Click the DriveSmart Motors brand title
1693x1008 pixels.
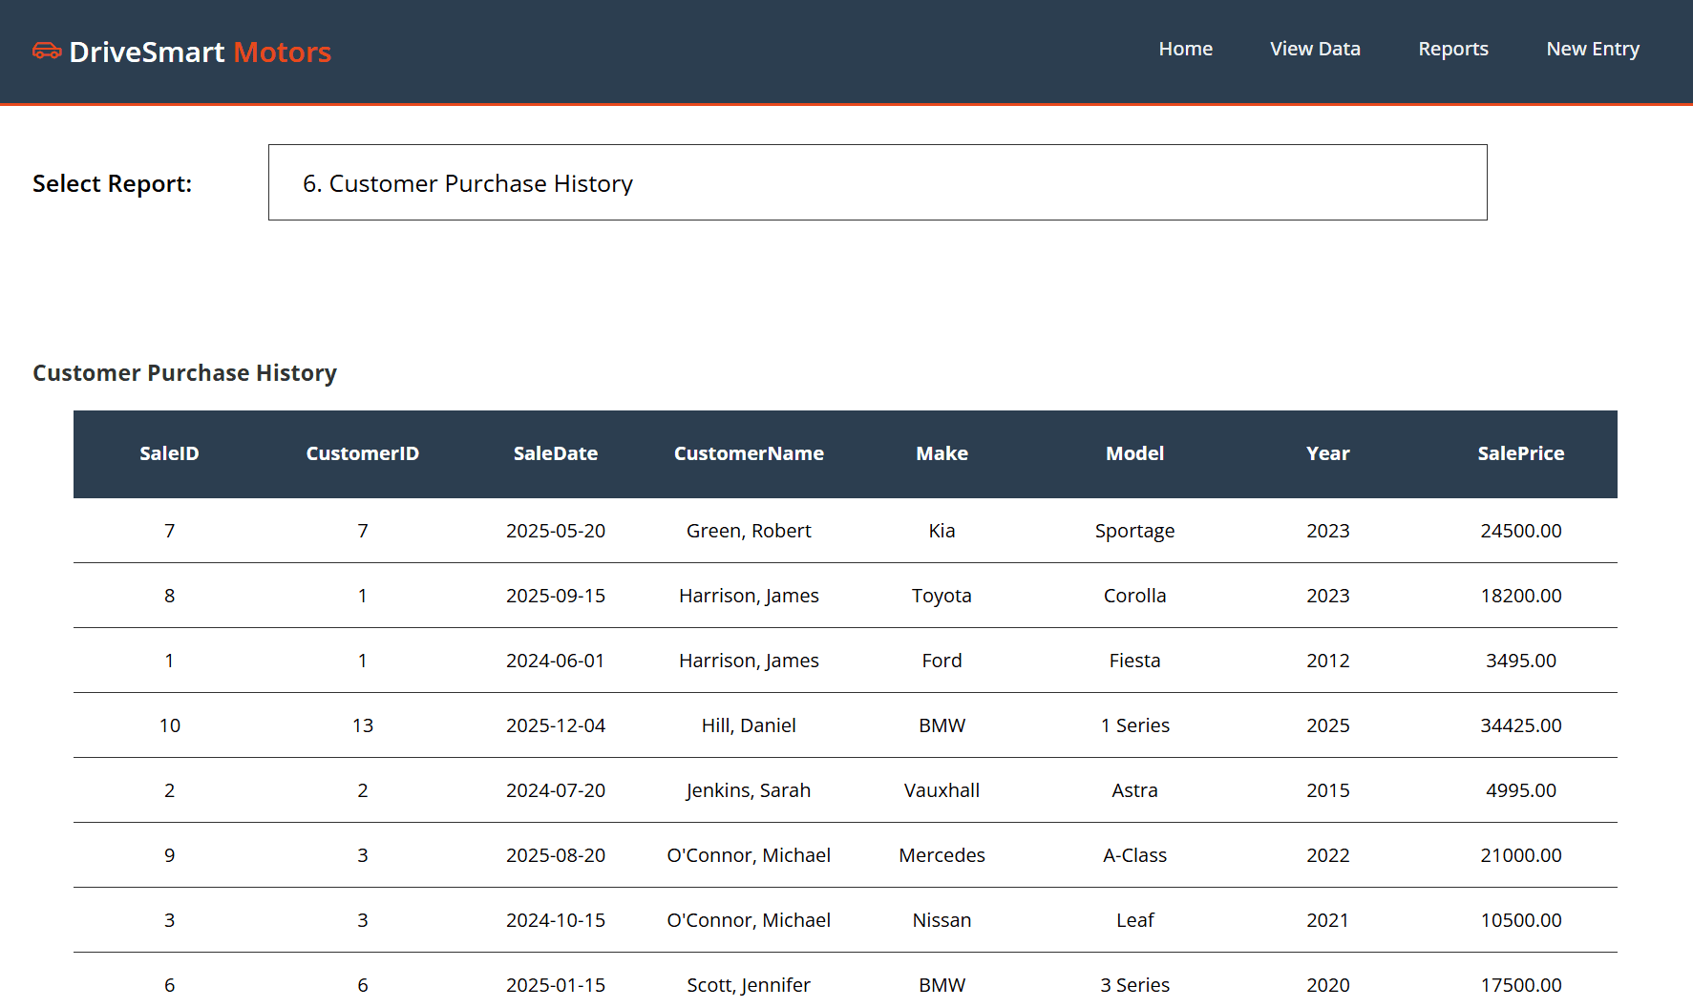tap(201, 52)
